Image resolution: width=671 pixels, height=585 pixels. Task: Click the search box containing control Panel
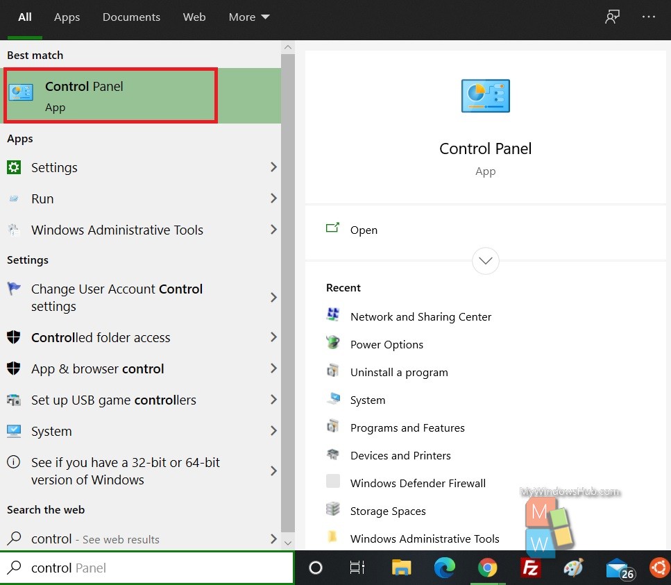click(147, 568)
